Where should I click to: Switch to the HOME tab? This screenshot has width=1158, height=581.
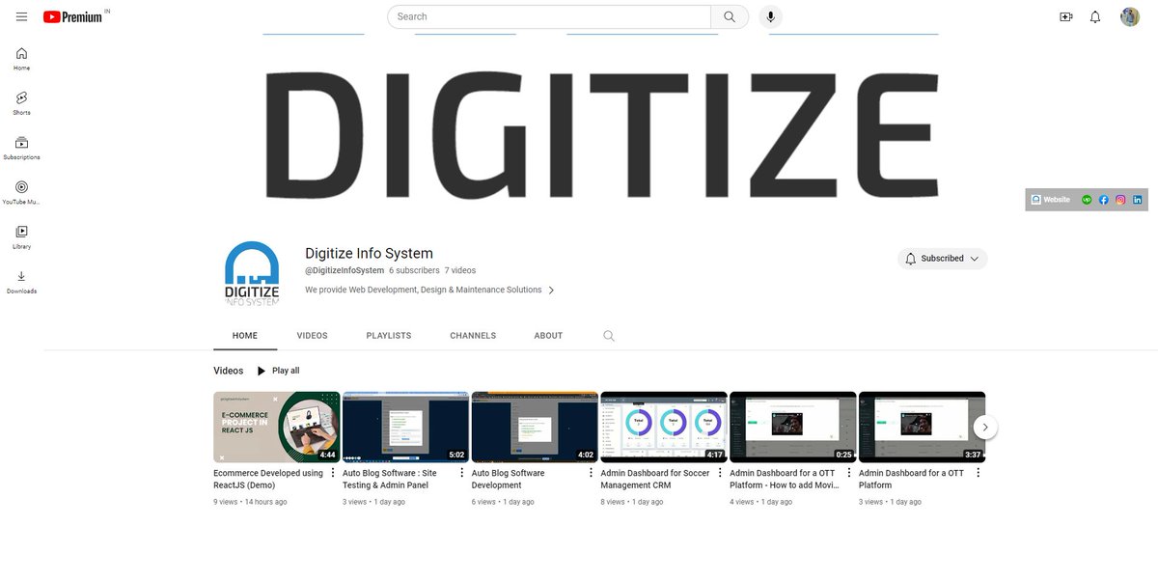pos(245,336)
